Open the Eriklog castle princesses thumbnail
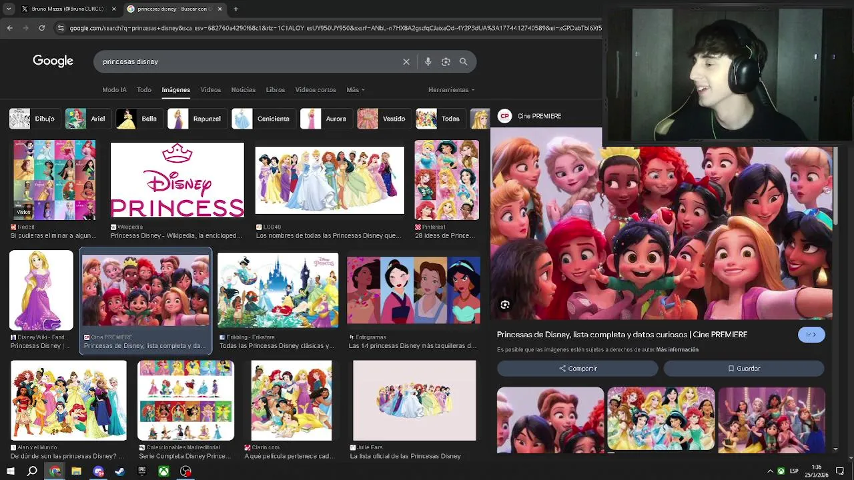 (278, 290)
